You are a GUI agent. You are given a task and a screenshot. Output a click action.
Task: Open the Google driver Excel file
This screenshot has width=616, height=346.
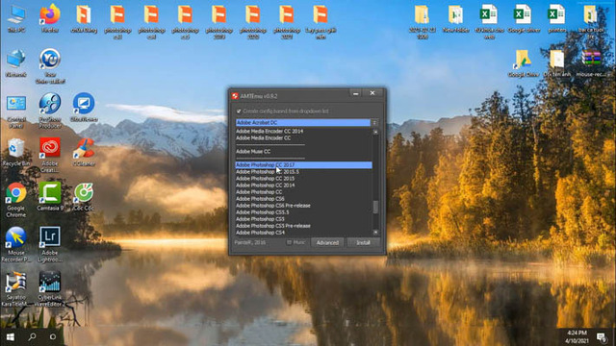click(x=523, y=18)
